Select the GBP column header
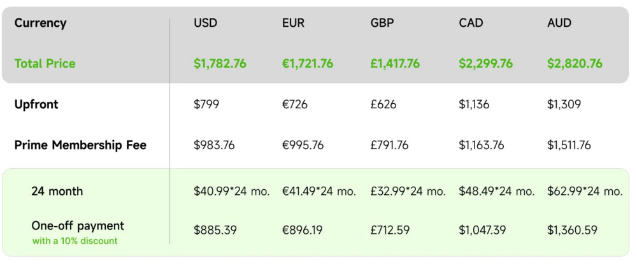Image resolution: width=637 pixels, height=265 pixels. (382, 23)
